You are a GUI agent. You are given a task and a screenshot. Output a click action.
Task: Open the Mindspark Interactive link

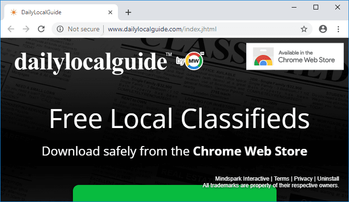point(242,179)
